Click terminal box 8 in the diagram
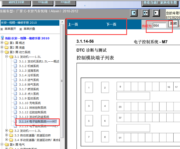 (x=105, y=137)
